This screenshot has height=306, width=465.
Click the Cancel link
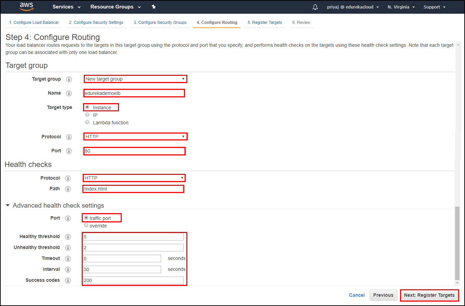(357, 295)
